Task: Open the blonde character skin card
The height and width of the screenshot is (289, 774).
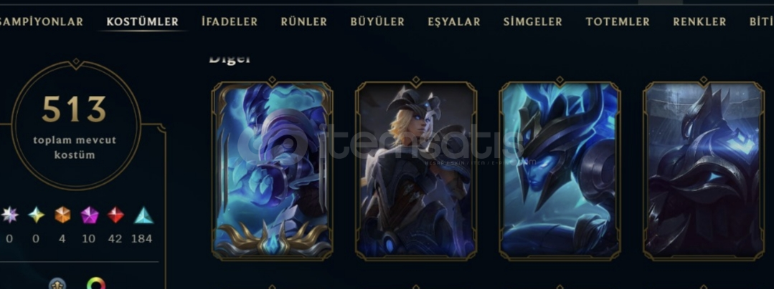Action: (415, 170)
